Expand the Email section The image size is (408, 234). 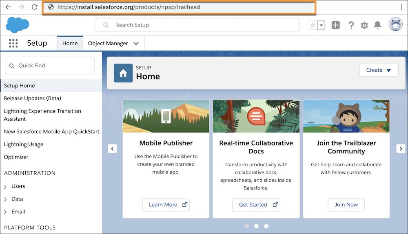point(5,212)
